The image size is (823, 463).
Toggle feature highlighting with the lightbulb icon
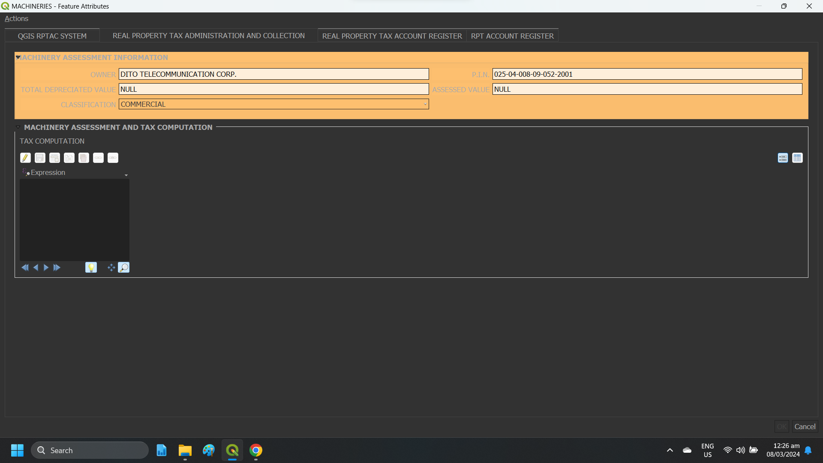coord(91,267)
